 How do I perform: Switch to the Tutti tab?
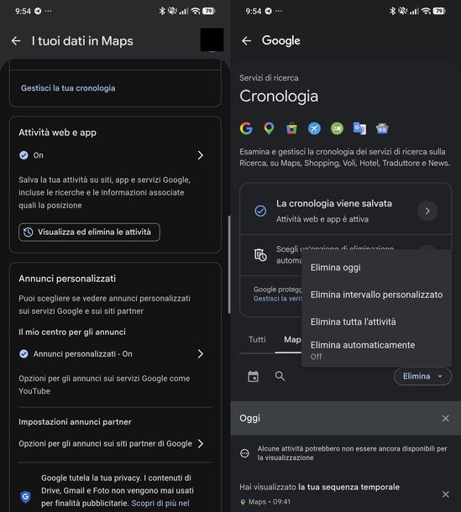point(257,340)
